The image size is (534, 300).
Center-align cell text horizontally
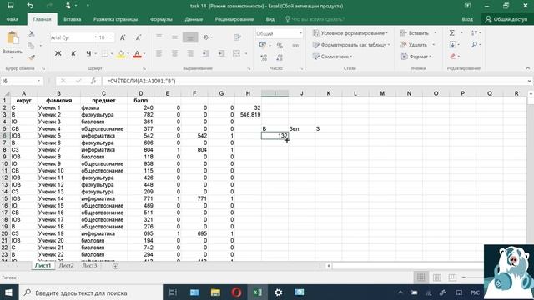pyautogui.click(x=174, y=53)
